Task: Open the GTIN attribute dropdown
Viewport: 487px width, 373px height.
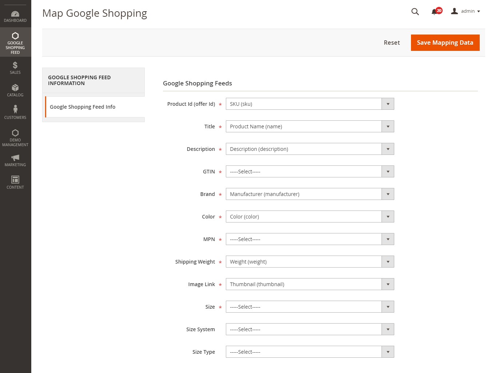Action: point(310,172)
